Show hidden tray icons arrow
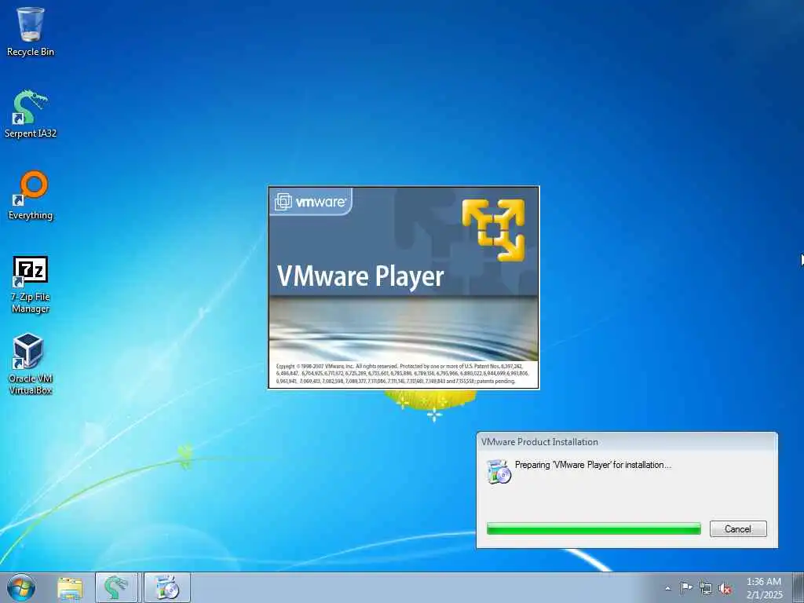Screen dimensions: 804x603 pyautogui.click(x=667, y=588)
